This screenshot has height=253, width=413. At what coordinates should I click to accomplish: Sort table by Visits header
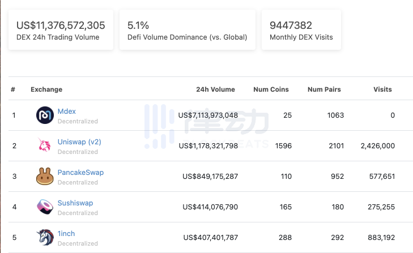[382, 89]
